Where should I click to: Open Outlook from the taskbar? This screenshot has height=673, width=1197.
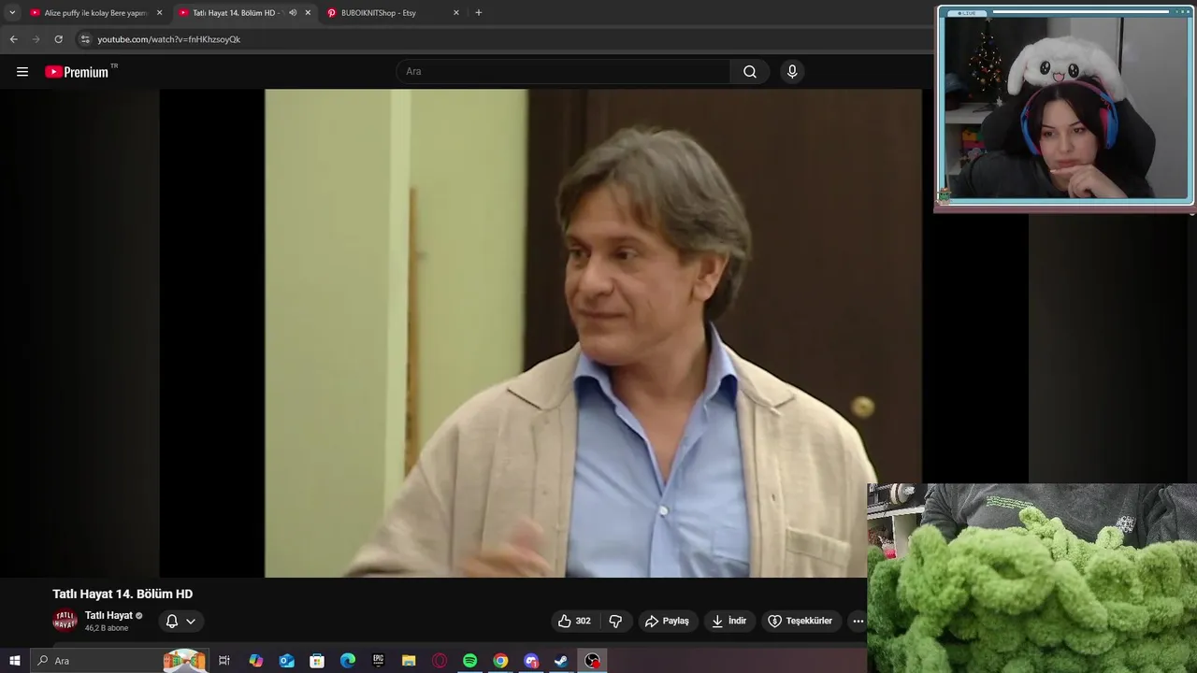click(287, 661)
